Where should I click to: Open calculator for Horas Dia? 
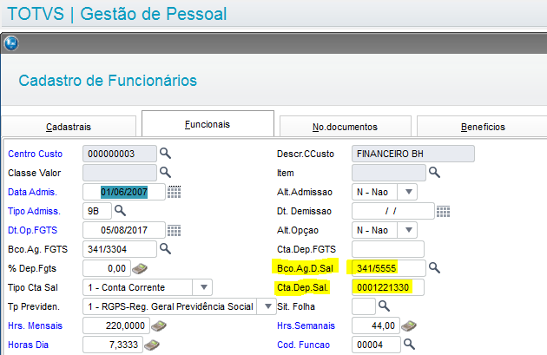tap(152, 345)
